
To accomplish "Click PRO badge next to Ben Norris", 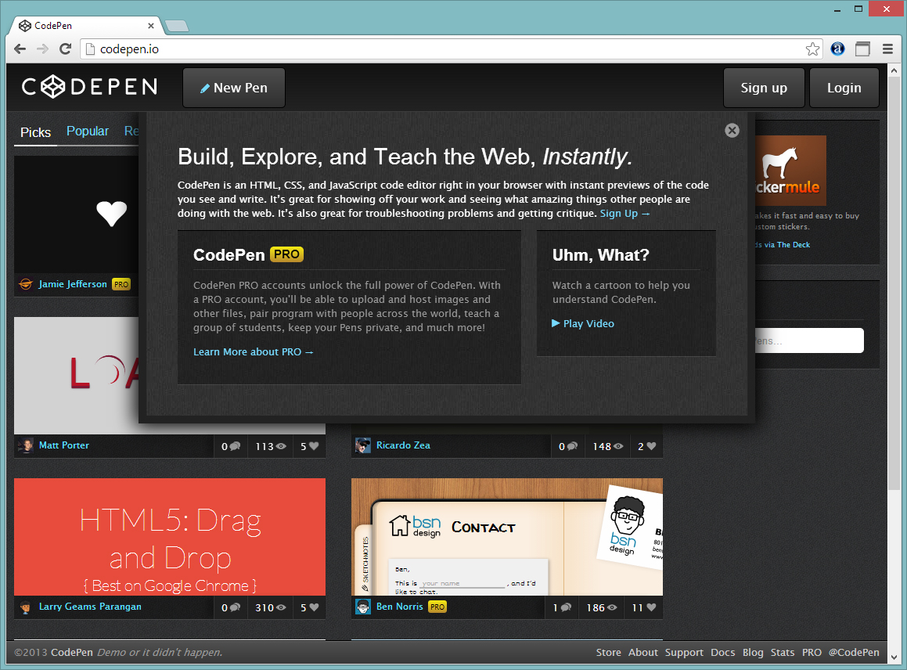I will 437,607.
